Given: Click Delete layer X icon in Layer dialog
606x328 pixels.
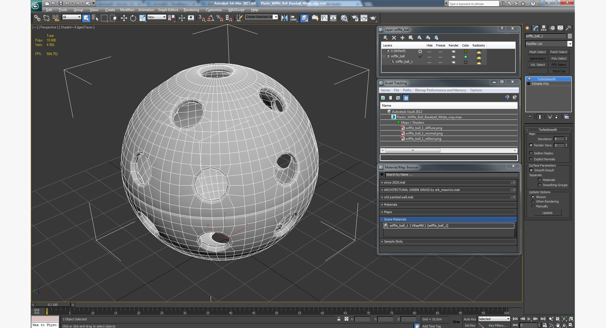Looking at the screenshot, I should 394,38.
